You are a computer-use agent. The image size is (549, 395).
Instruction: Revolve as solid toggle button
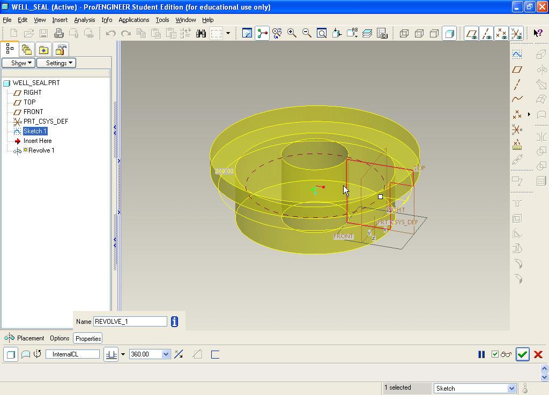[x=11, y=354]
